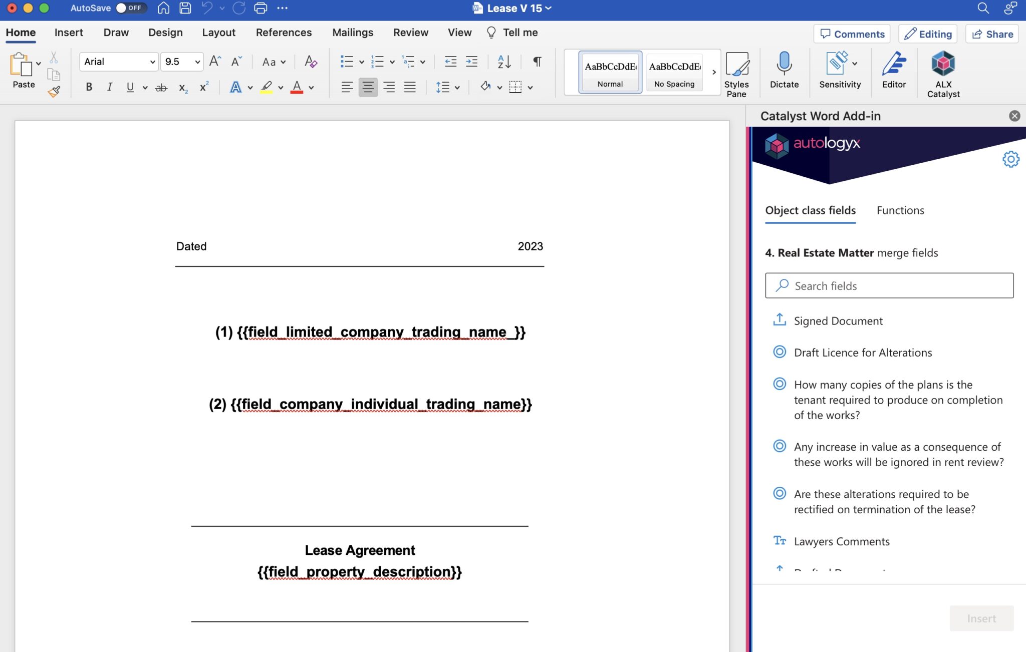
Task: Decrease indent of the paragraph
Action: (x=450, y=62)
